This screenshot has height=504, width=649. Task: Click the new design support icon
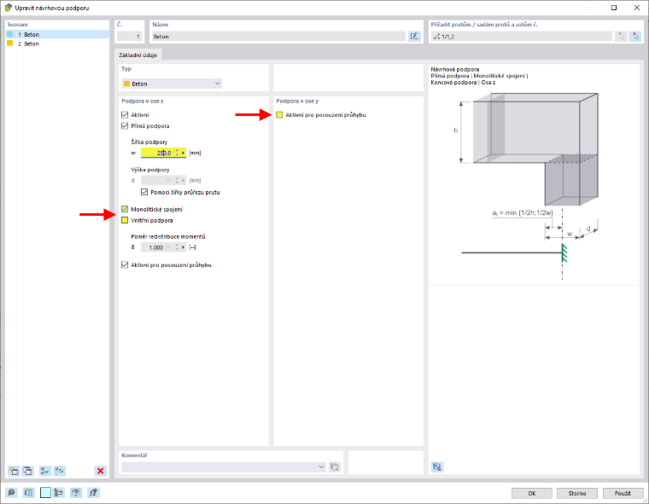tap(14, 471)
